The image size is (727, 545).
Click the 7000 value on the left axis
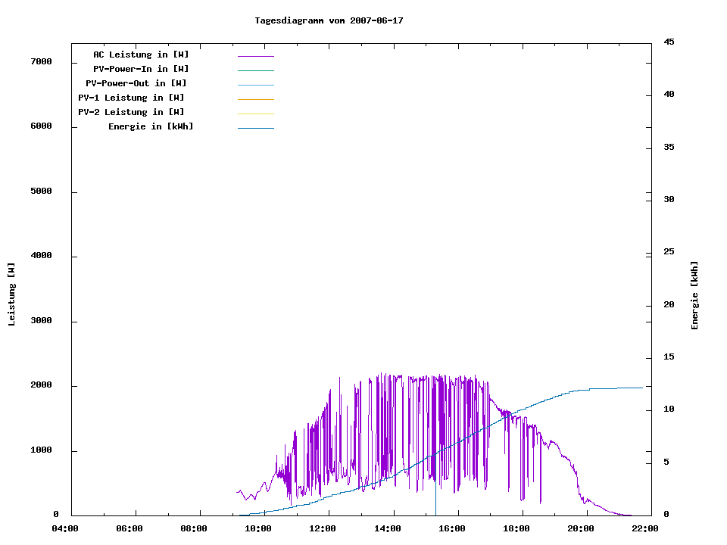(x=41, y=61)
